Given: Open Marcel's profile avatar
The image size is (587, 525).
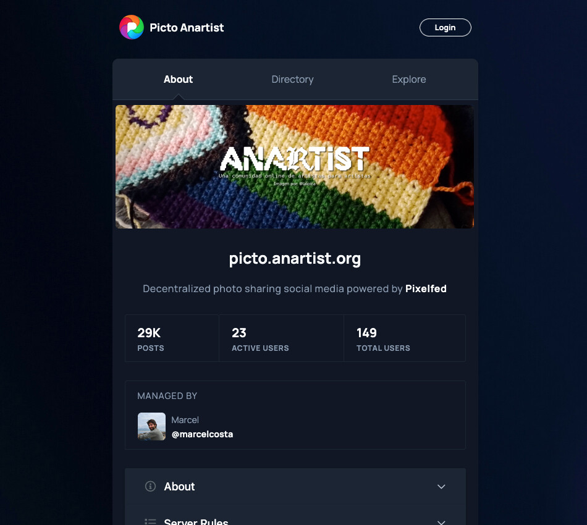Looking at the screenshot, I should pyautogui.click(x=151, y=426).
